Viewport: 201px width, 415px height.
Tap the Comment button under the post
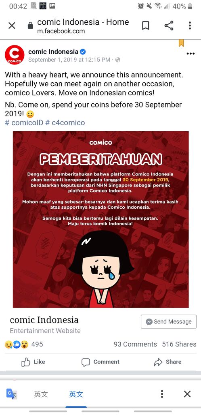100,362
